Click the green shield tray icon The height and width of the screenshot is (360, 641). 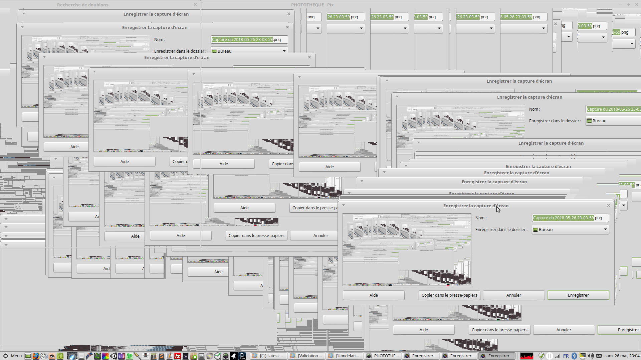coord(542,356)
